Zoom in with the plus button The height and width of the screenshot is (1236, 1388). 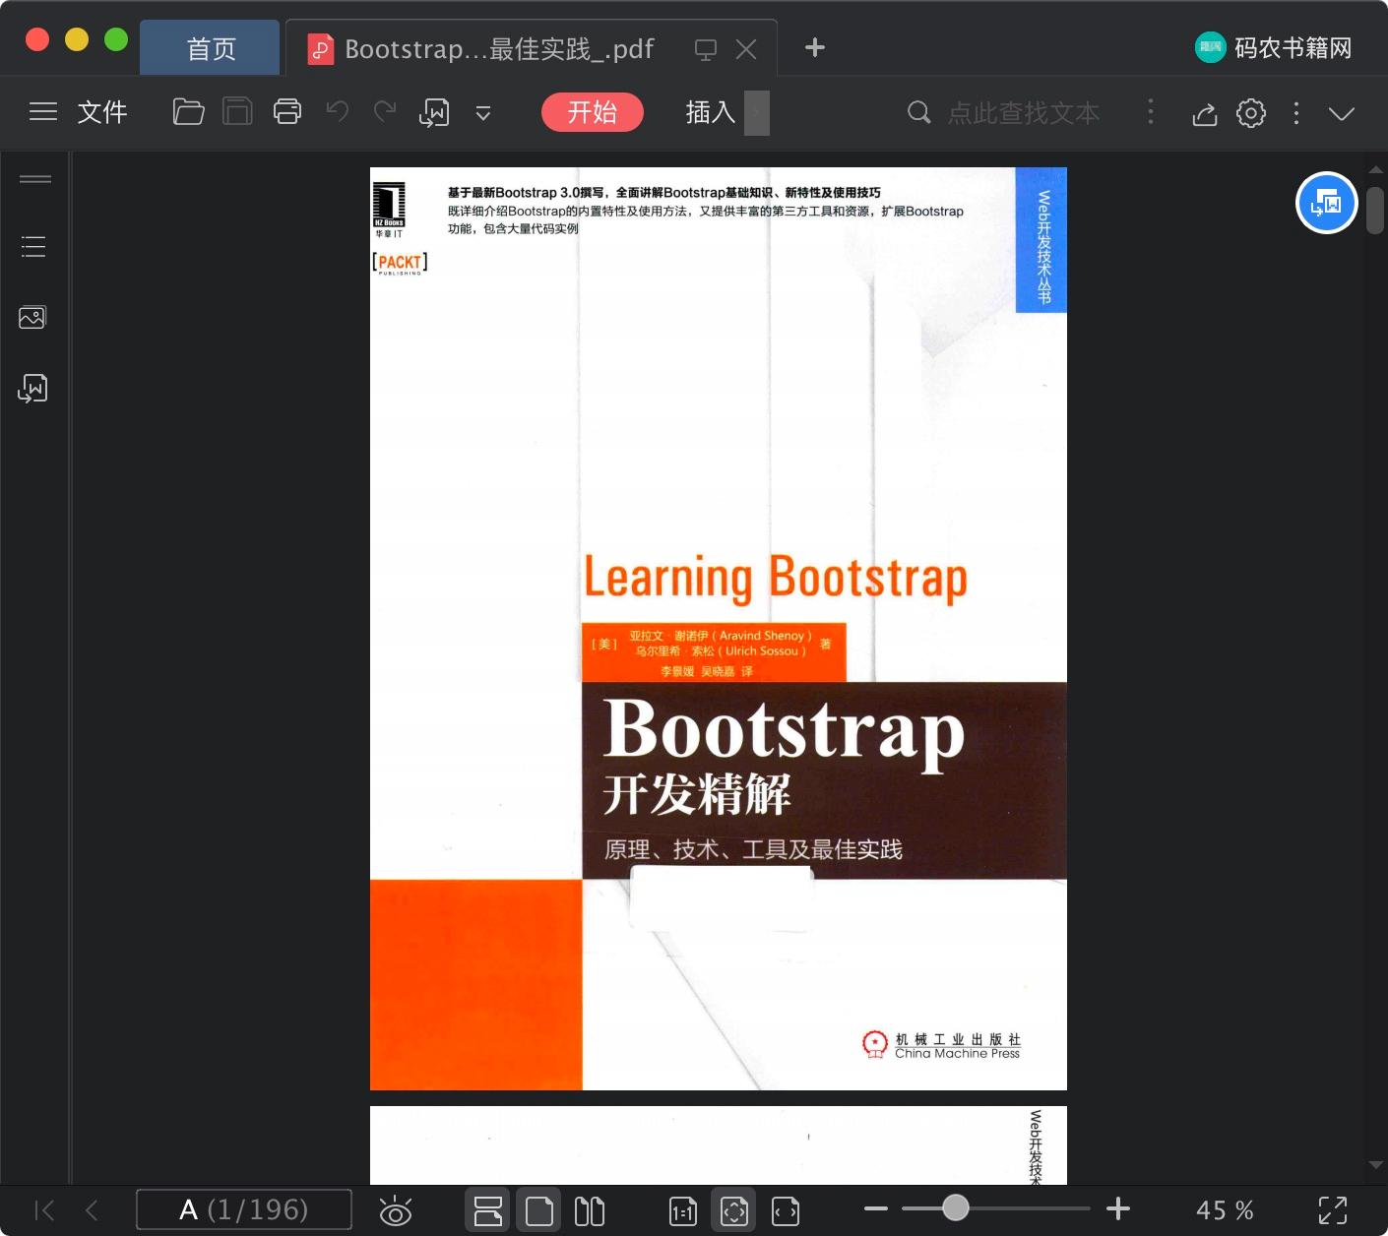(1118, 1208)
